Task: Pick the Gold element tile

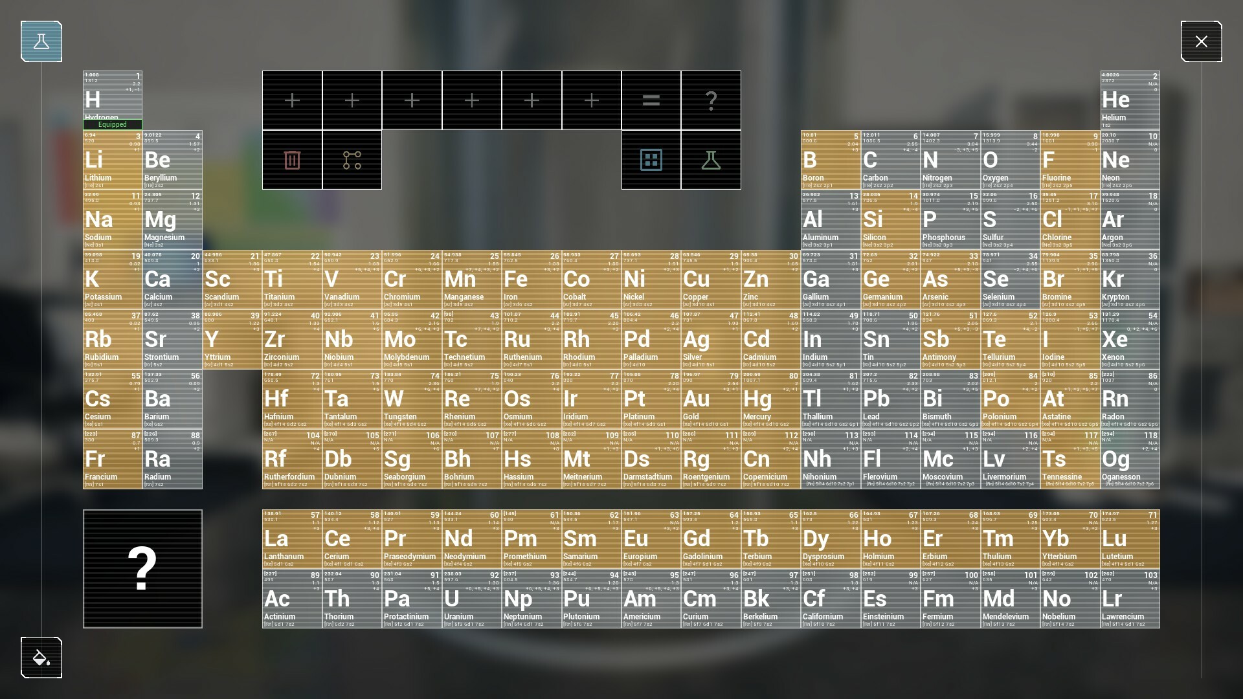Action: click(711, 399)
